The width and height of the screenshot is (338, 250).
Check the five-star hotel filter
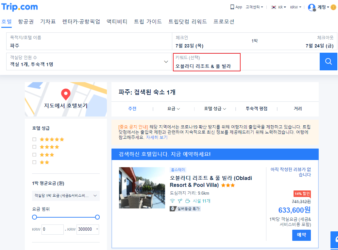click(34, 139)
